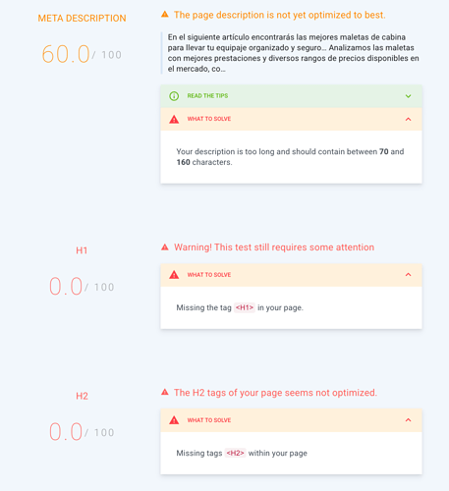The height and width of the screenshot is (491, 449).
Task: Click the H1 section heading
Action: tap(82, 250)
